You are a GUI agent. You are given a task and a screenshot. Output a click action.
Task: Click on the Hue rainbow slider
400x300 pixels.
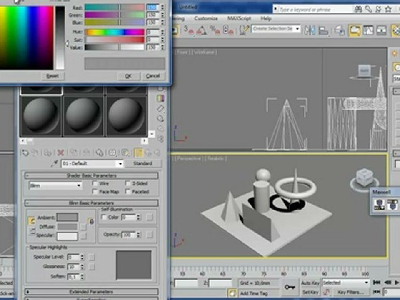[x=114, y=32]
